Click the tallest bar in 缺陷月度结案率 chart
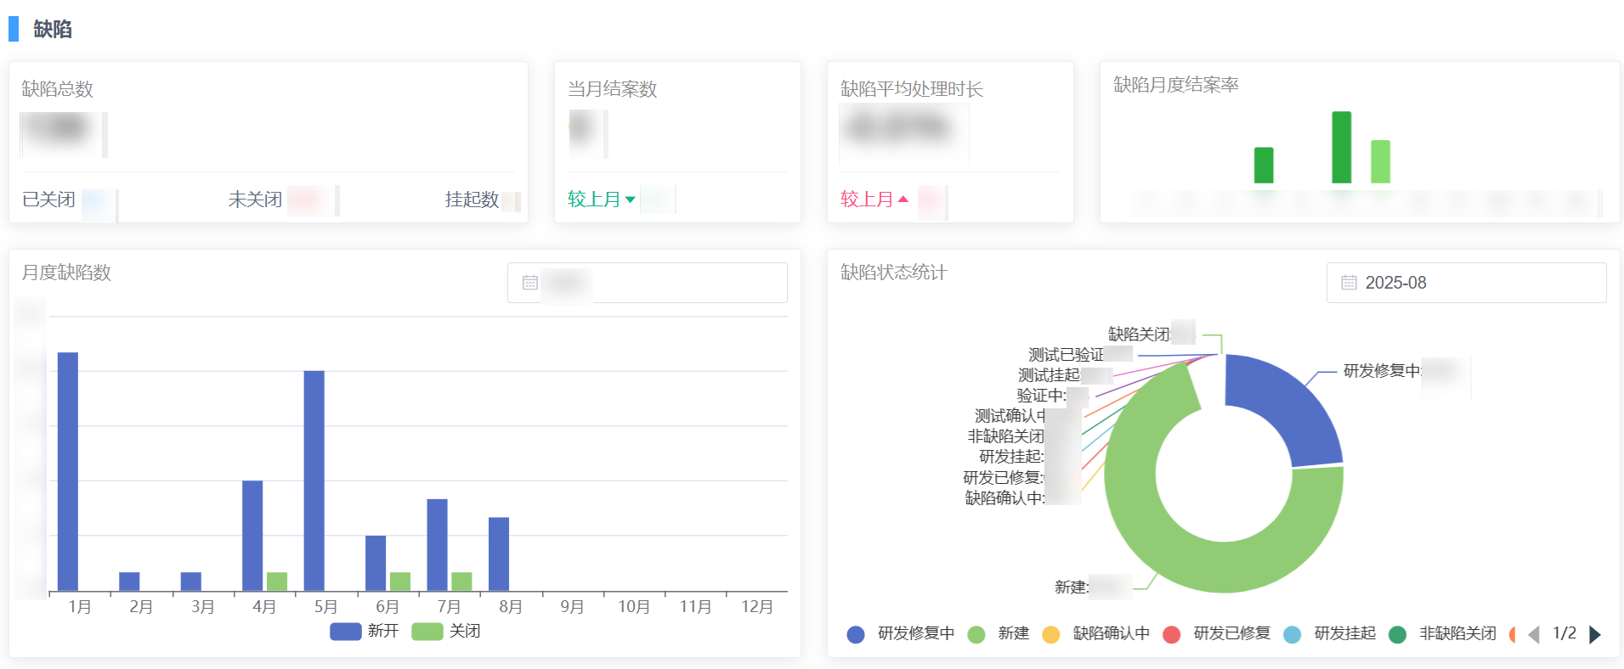The width and height of the screenshot is (1624, 669). click(1342, 147)
